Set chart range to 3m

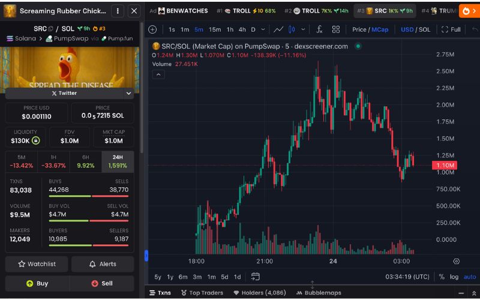click(197, 277)
